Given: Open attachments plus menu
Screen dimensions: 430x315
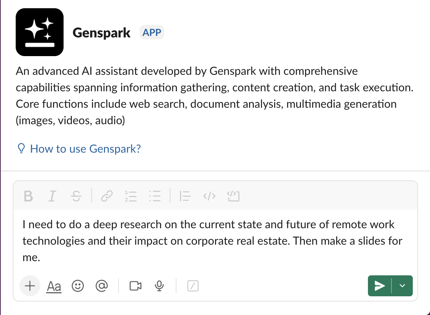Looking at the screenshot, I should click(30, 286).
